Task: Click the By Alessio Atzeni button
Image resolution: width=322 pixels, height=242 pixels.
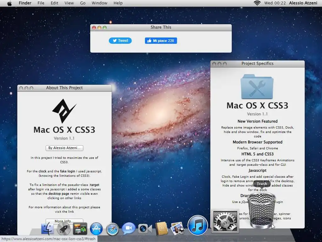Action: 64,148
